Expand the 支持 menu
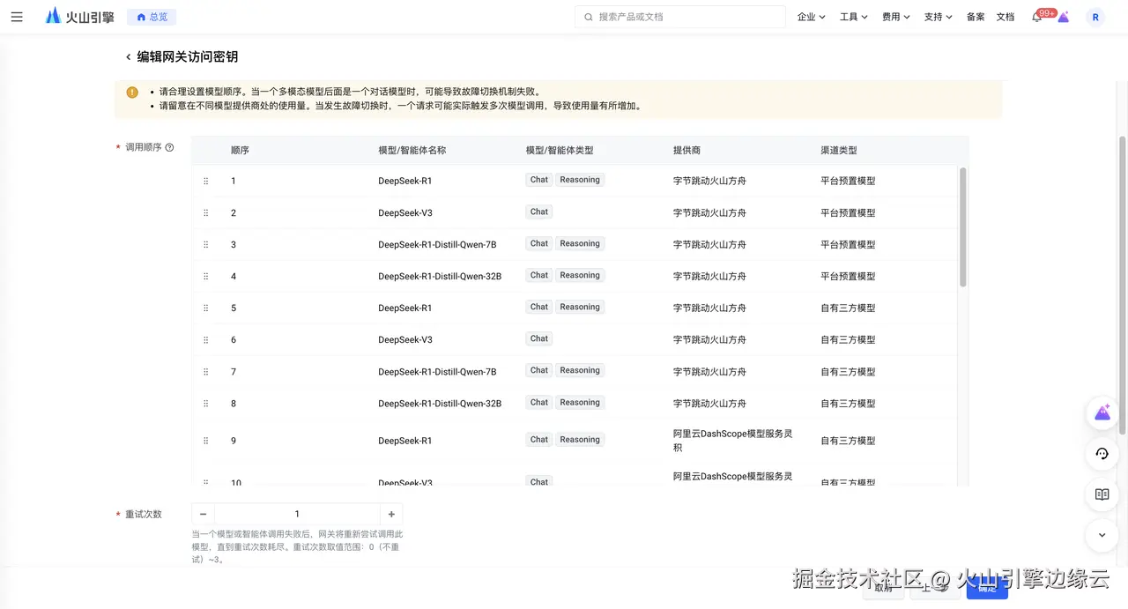The height and width of the screenshot is (609, 1128). coord(938,17)
